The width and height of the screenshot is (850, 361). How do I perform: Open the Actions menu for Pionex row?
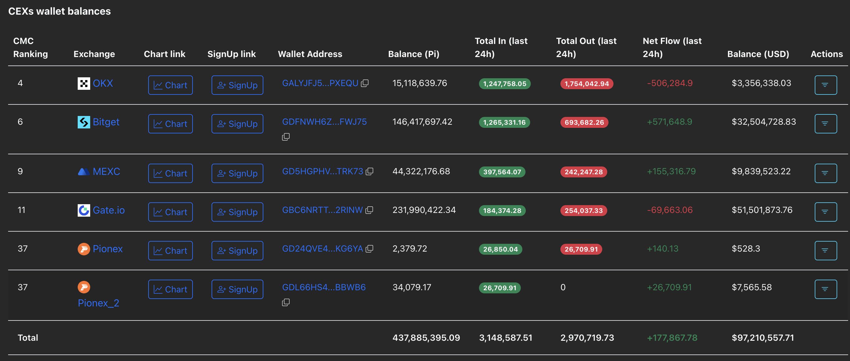pyautogui.click(x=825, y=250)
